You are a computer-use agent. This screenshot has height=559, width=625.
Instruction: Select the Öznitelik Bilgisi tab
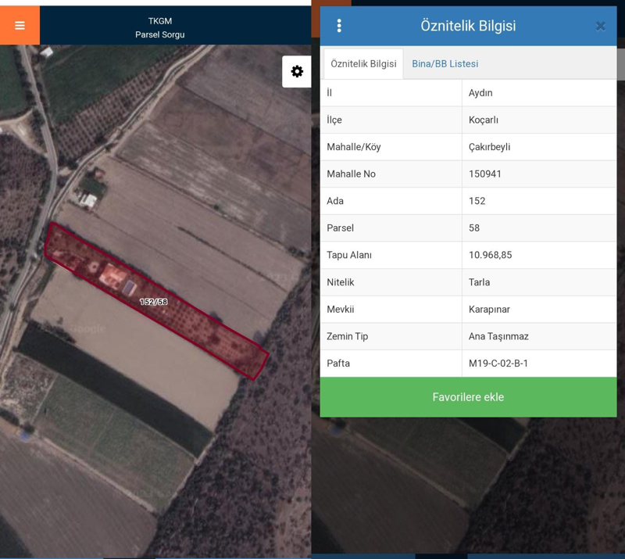coord(363,64)
